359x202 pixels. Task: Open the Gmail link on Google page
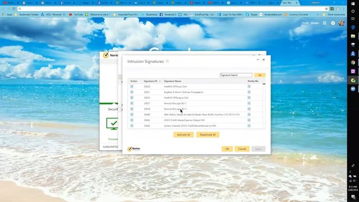[x=305, y=23]
